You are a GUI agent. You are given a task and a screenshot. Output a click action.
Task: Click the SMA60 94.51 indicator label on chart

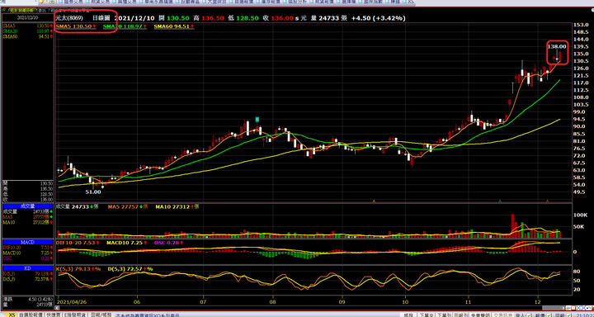tap(174, 26)
